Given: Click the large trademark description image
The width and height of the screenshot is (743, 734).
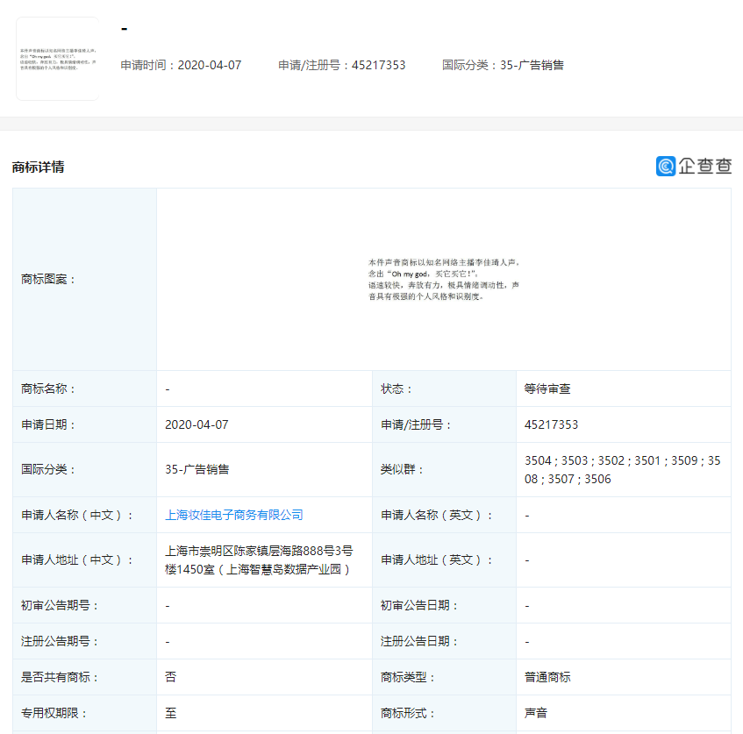Looking at the screenshot, I should [x=444, y=279].
